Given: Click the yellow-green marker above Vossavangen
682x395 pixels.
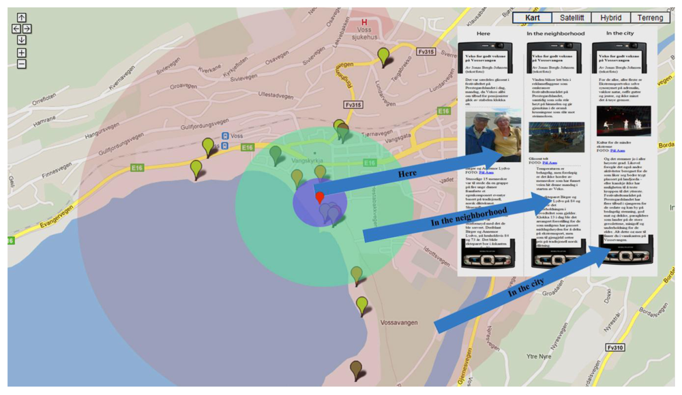Looking at the screenshot, I should [x=362, y=306].
